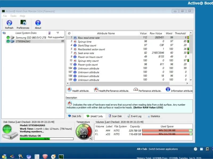
Task: Click the Value column header
Action: 143,33
